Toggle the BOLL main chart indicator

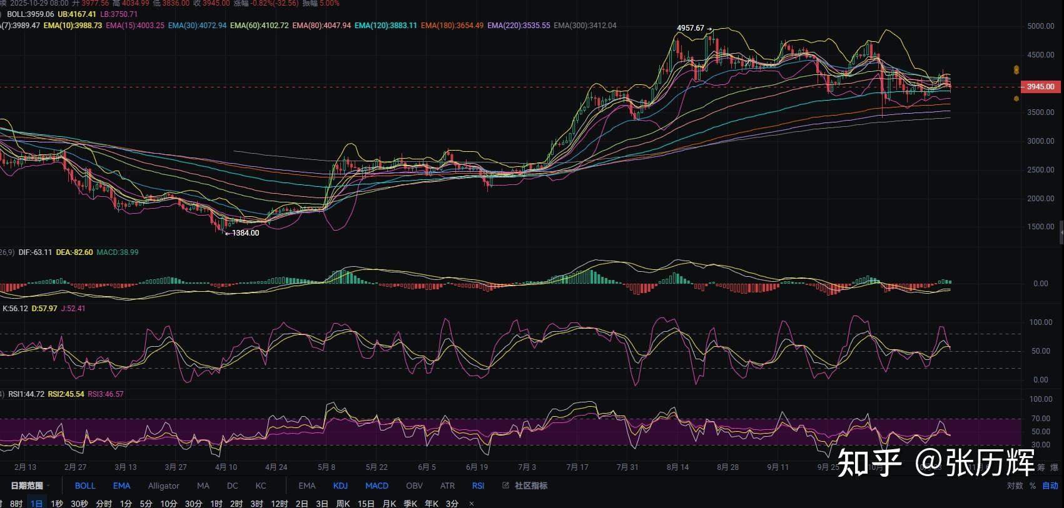(85, 486)
